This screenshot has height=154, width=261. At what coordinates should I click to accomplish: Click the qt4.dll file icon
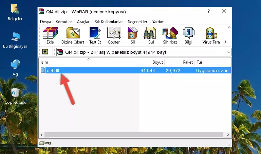[43, 70]
